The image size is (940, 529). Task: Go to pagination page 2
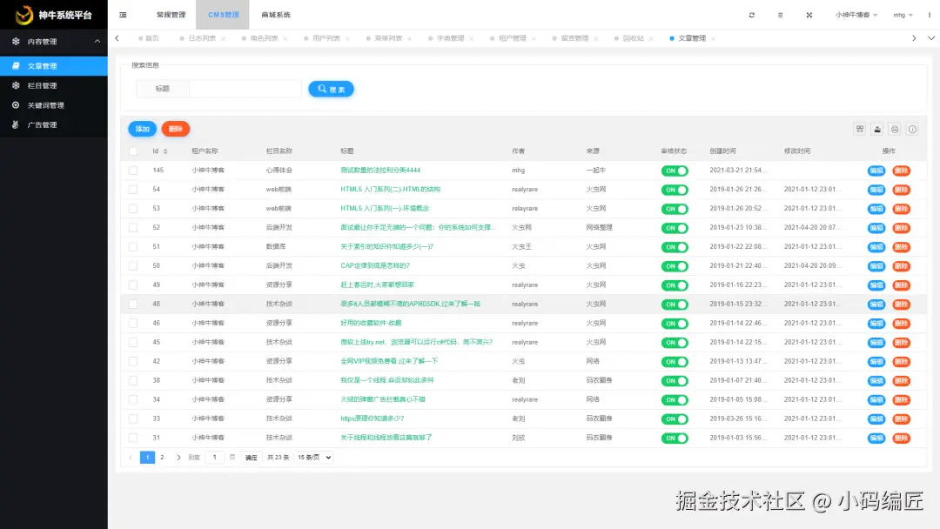pyautogui.click(x=162, y=457)
